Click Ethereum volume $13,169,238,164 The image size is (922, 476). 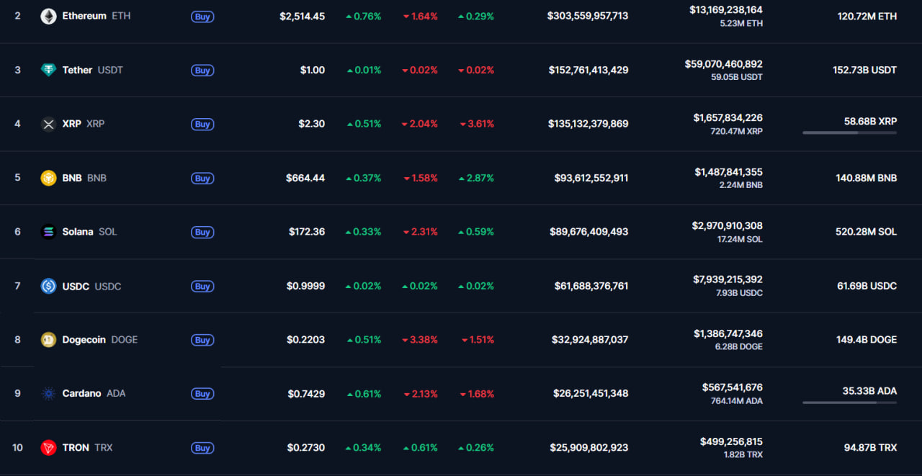coord(726,10)
